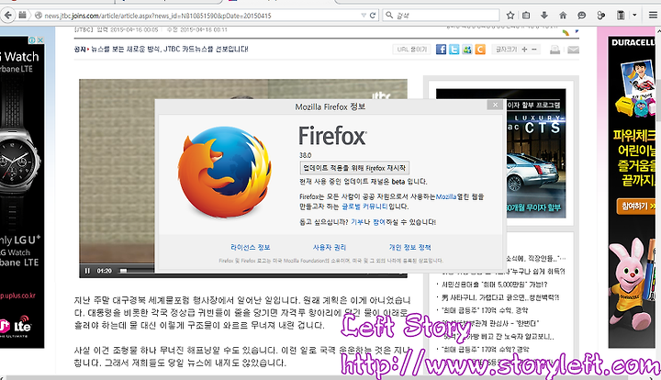This screenshot has height=380, width=661.
Task: Open the downloads arrow icon
Action: point(544,16)
